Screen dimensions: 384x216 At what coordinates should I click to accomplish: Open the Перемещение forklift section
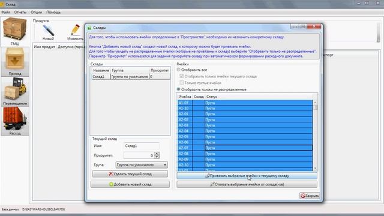14,91
